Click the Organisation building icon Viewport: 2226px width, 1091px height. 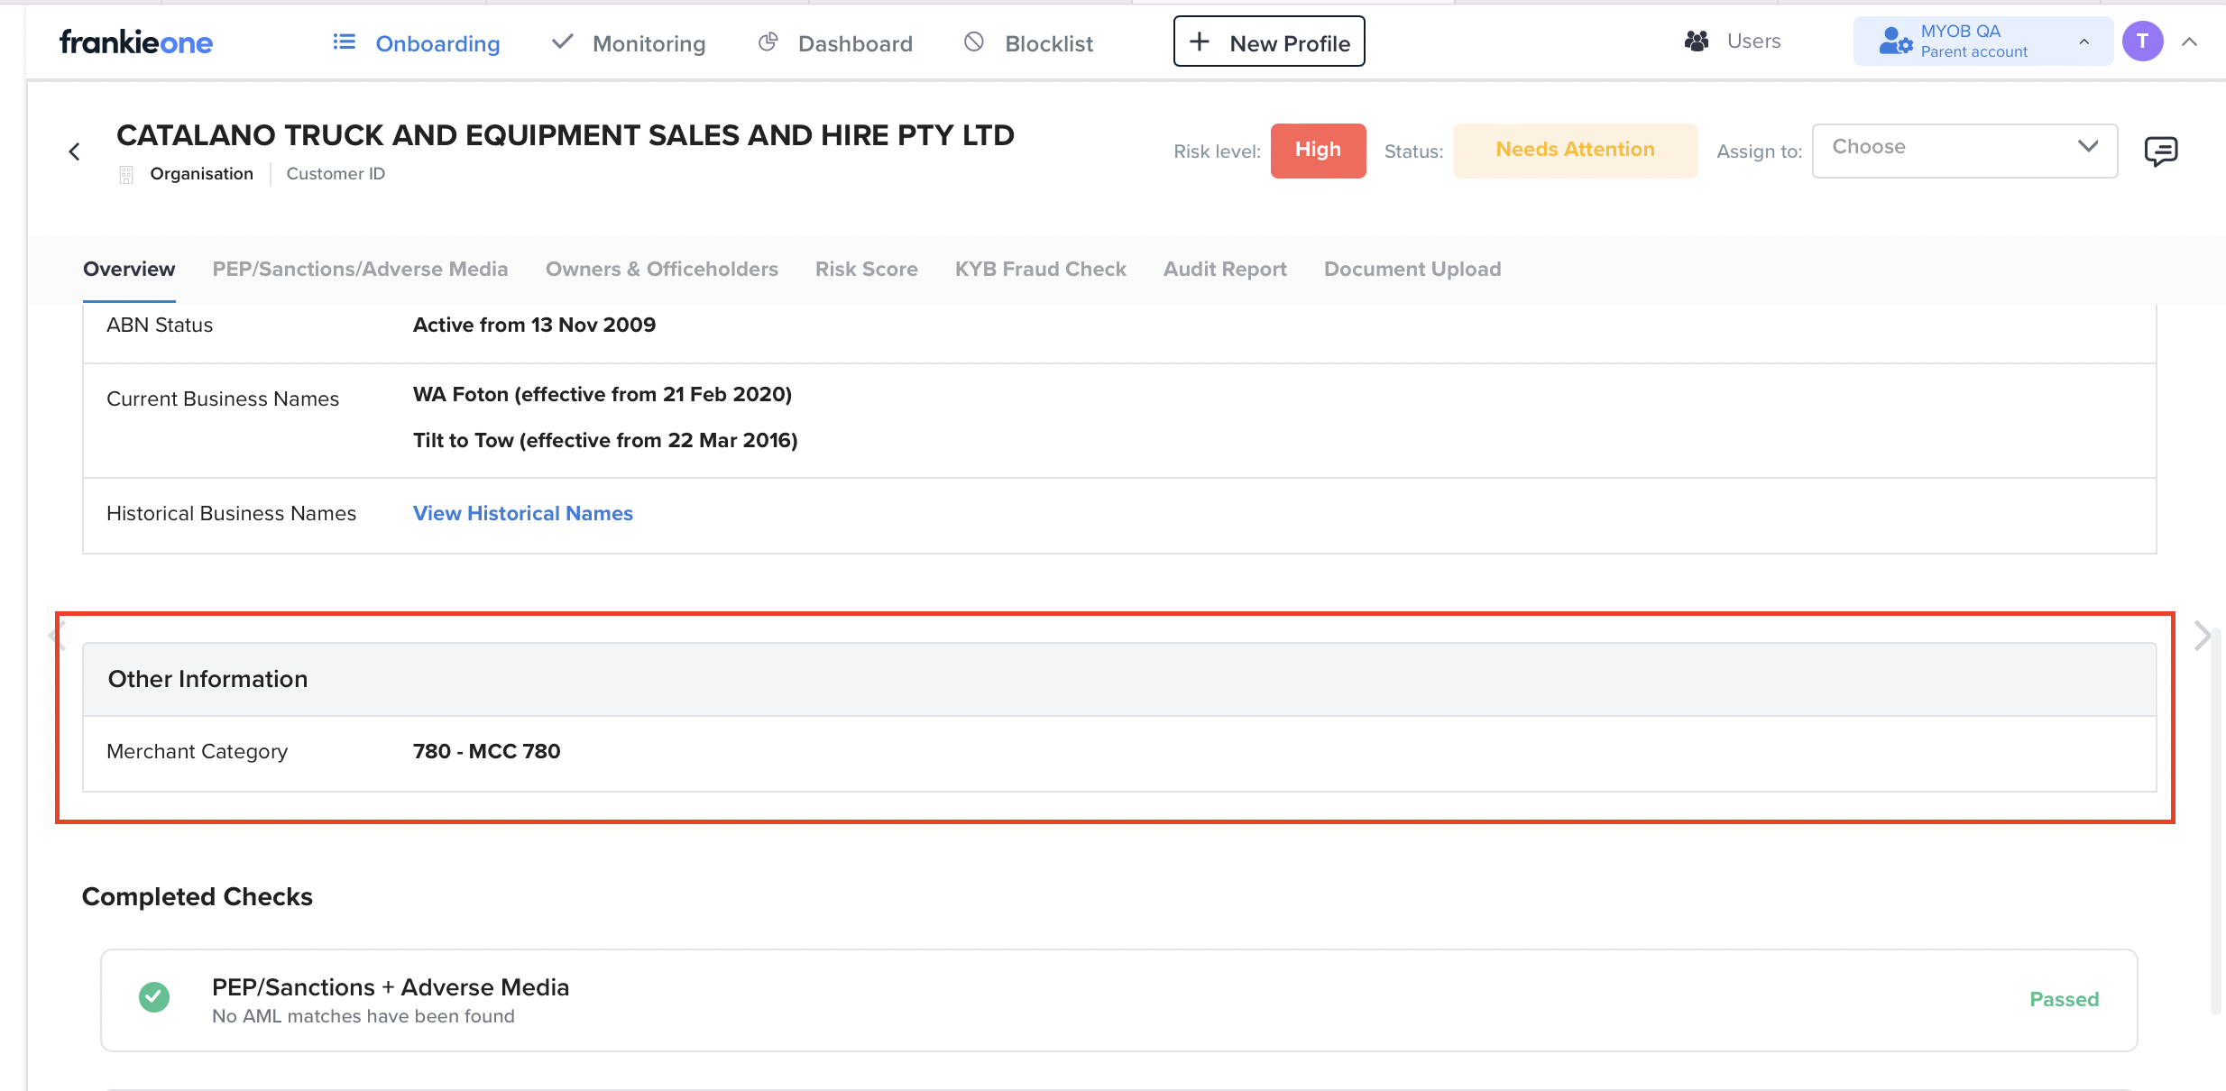(126, 174)
